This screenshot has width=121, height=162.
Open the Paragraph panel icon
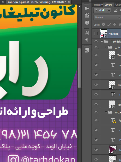(x=87, y=40)
